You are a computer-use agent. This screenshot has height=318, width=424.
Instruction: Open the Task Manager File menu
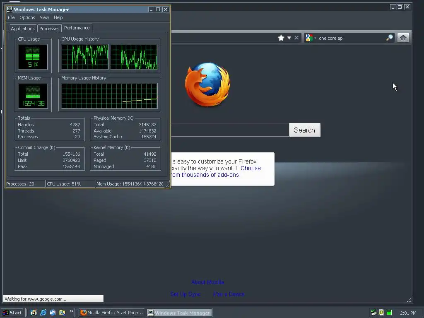(x=11, y=17)
